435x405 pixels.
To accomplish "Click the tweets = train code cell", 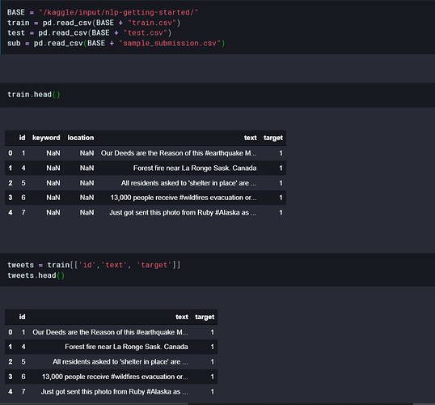I will (x=217, y=270).
